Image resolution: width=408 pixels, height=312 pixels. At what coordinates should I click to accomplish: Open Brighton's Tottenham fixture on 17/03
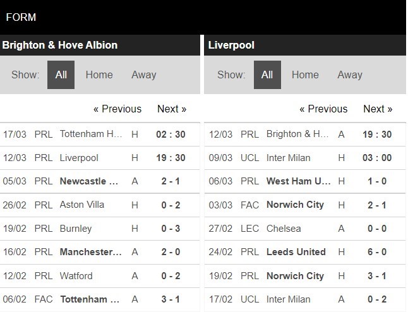coord(100,135)
